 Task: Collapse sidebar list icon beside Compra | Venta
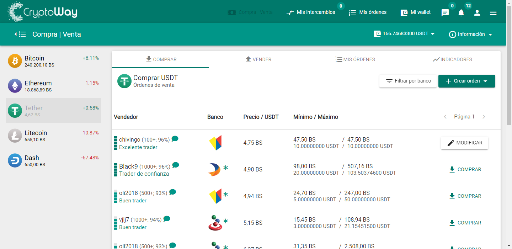[21, 34]
